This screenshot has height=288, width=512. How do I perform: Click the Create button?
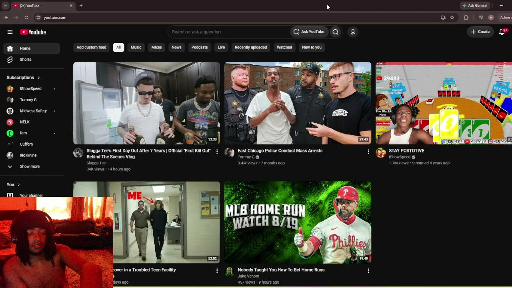480,32
